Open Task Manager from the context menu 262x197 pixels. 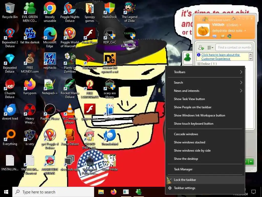coord(205,169)
